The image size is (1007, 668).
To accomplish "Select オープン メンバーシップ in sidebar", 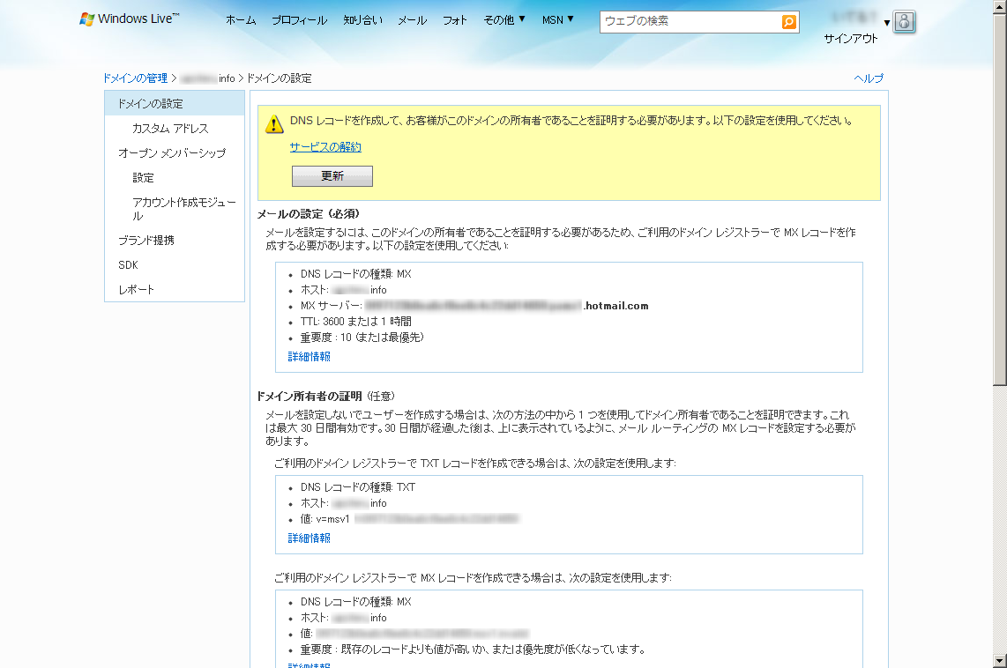I will (172, 152).
